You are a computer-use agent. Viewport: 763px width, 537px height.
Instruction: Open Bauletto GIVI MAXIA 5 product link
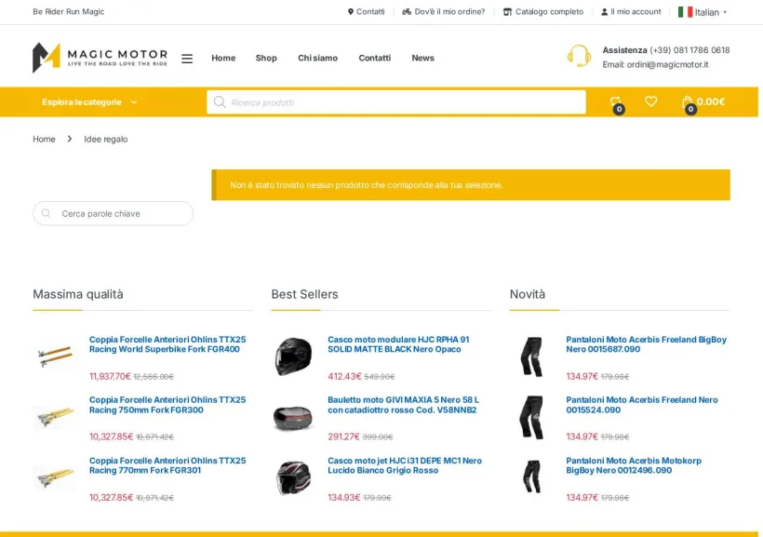[403, 405]
